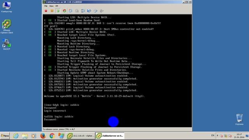The width and height of the screenshot is (249, 140).
Task: Click the multicolor app icon after Chrome
Action: [x=61, y=136]
